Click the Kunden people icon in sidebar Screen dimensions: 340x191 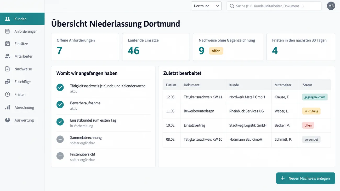[x=8, y=19]
